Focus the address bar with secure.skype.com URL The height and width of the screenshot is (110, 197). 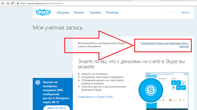[x=106, y=3]
